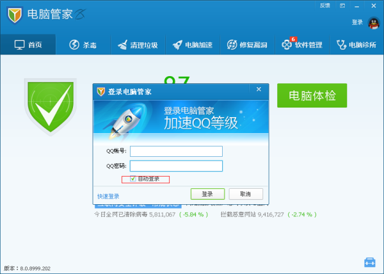Focus the QQ密码 password field
Image resolution: width=384 pixels, height=274 pixels.
(x=176, y=166)
